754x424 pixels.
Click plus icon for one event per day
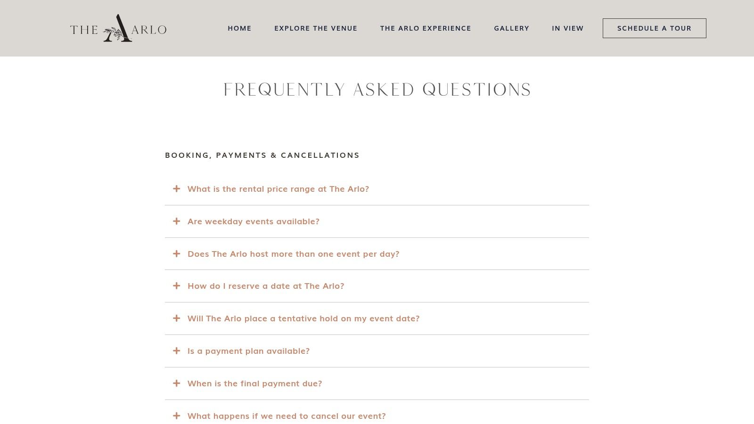pyautogui.click(x=177, y=254)
